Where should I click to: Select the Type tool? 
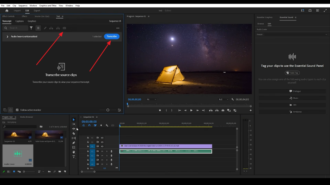click(74, 156)
